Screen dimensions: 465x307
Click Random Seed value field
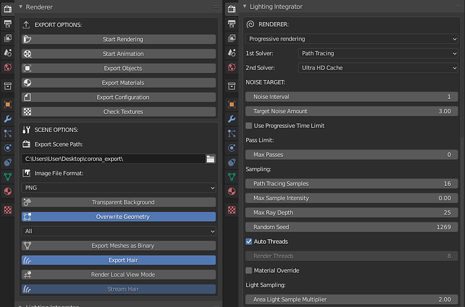pos(352,228)
